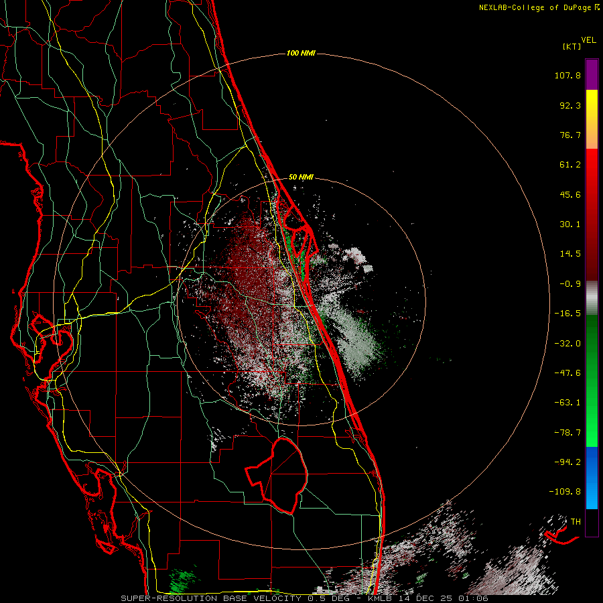Click the -32.0 velocity scale value
The height and width of the screenshot is (603, 603).
567,344
